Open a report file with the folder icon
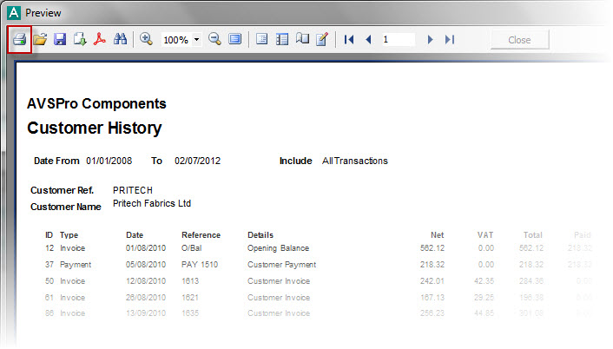 tap(40, 40)
